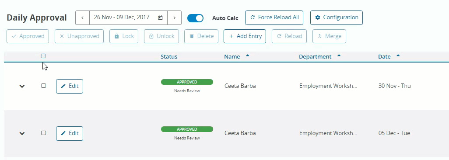Sort by the Name column header
Screen dimensions: 449x160
pos(232,57)
